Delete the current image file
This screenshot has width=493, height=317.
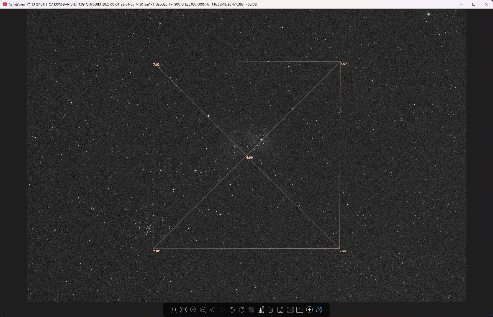(x=271, y=310)
